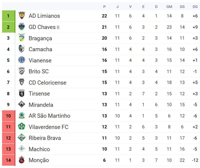Image resolution: width=200 pixels, height=168 pixels.
Task: Click the CD Celoricense club crest
Action: [22, 82]
